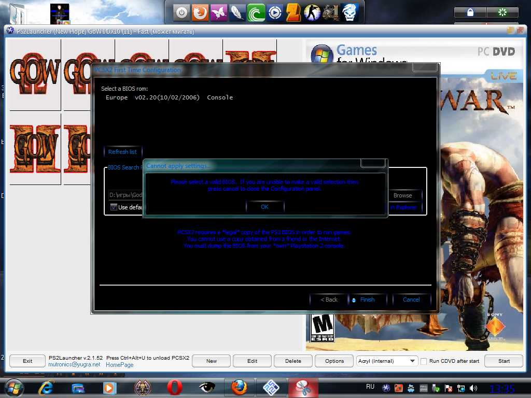This screenshot has height=398, width=531.
Task: Click the Refresh list button
Action: [x=122, y=152]
